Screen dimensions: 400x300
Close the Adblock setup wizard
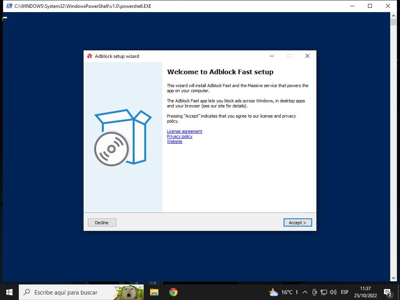tap(307, 56)
